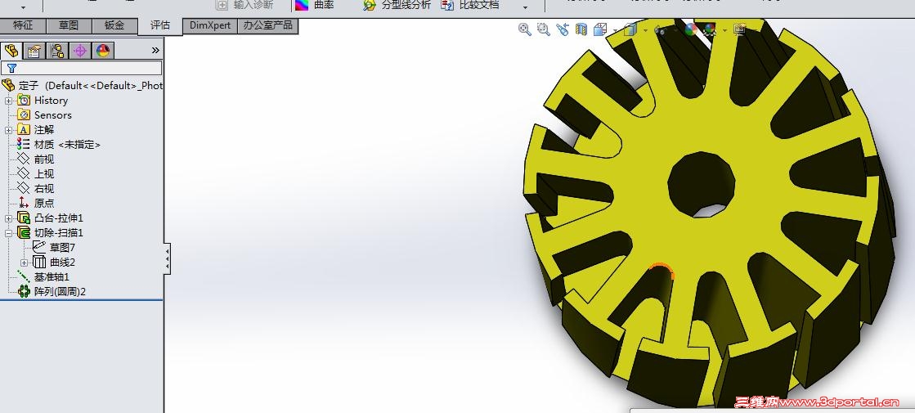
Task: Expand the History node
Action: point(8,101)
